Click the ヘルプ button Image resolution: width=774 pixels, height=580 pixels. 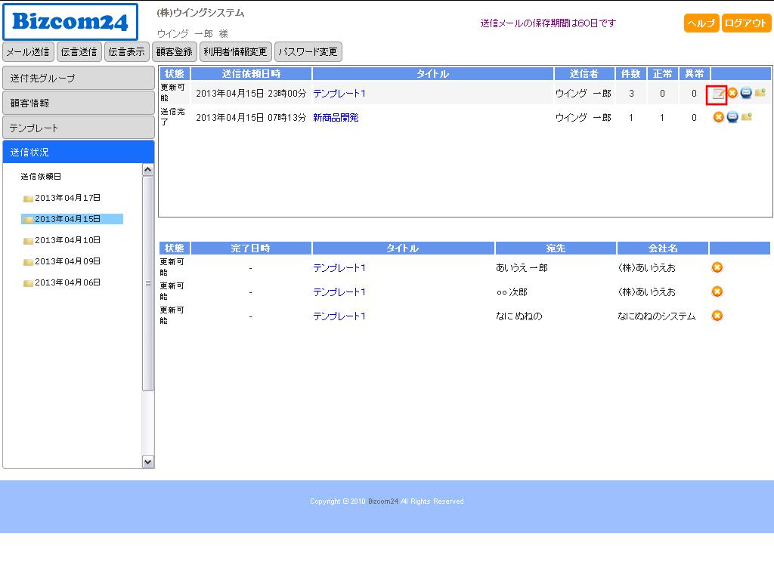701,23
